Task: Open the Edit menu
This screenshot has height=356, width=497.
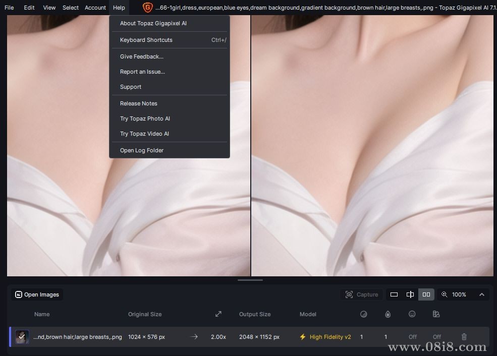Action: tap(29, 8)
